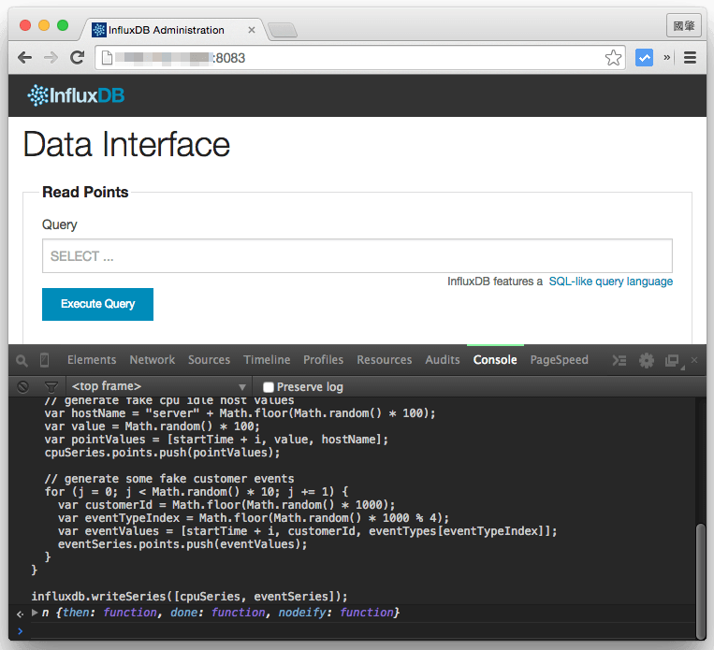Switch to the Elements panel
The image size is (714, 650).
click(92, 360)
